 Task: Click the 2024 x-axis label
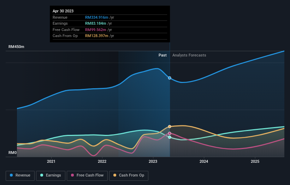pyautogui.click(x=204, y=162)
